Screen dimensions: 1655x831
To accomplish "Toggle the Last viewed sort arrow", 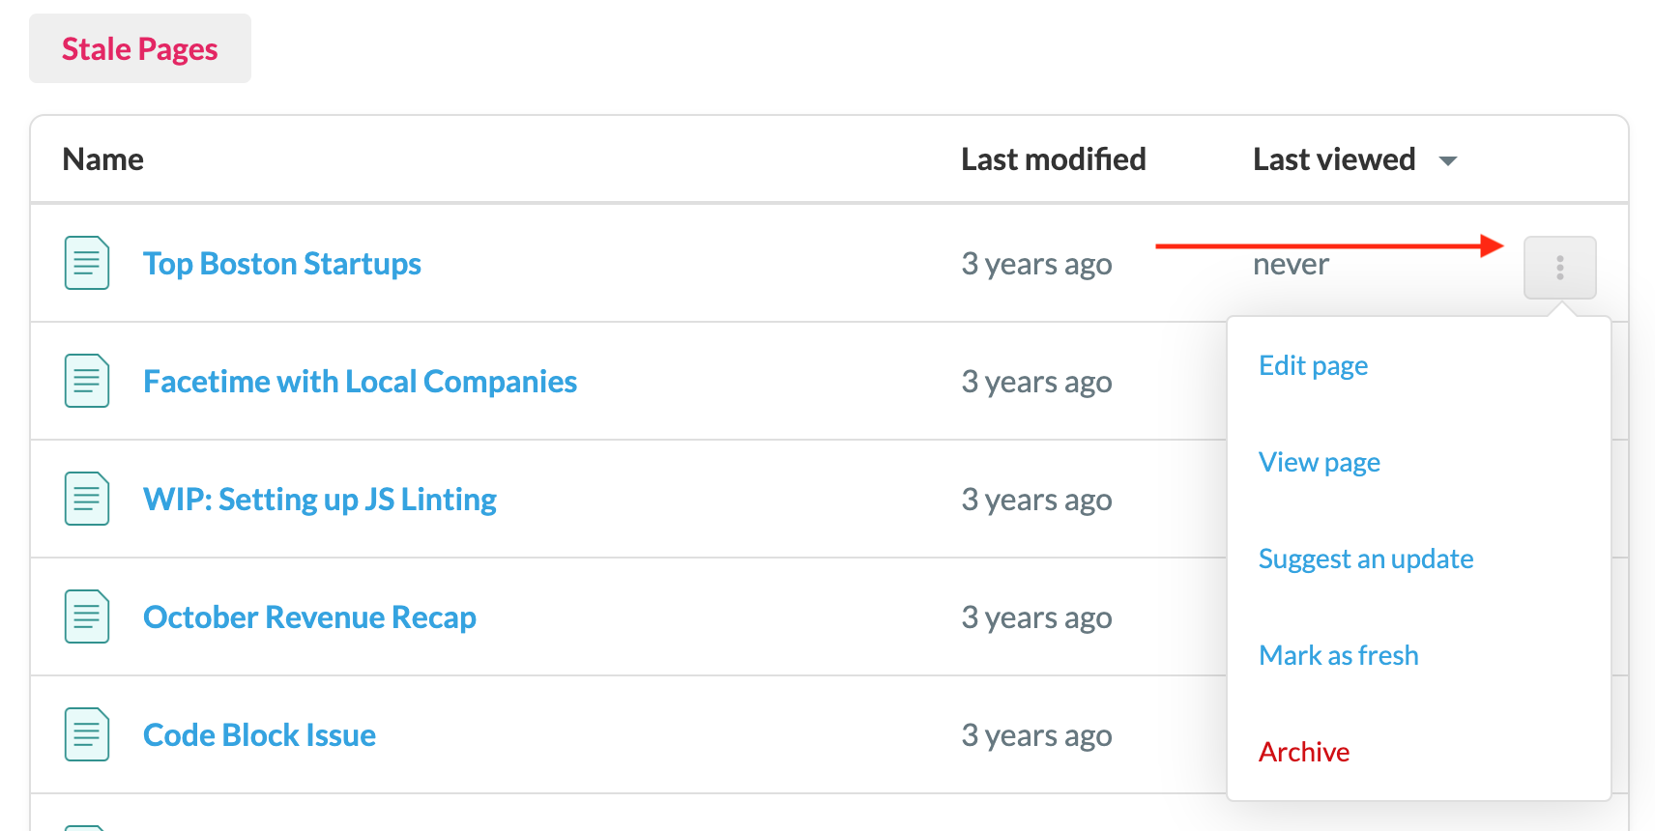I will coord(1447,160).
